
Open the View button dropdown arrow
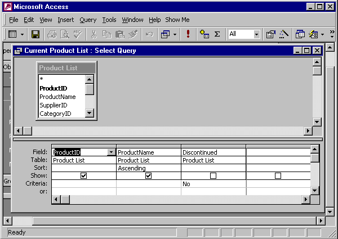coord(22,34)
